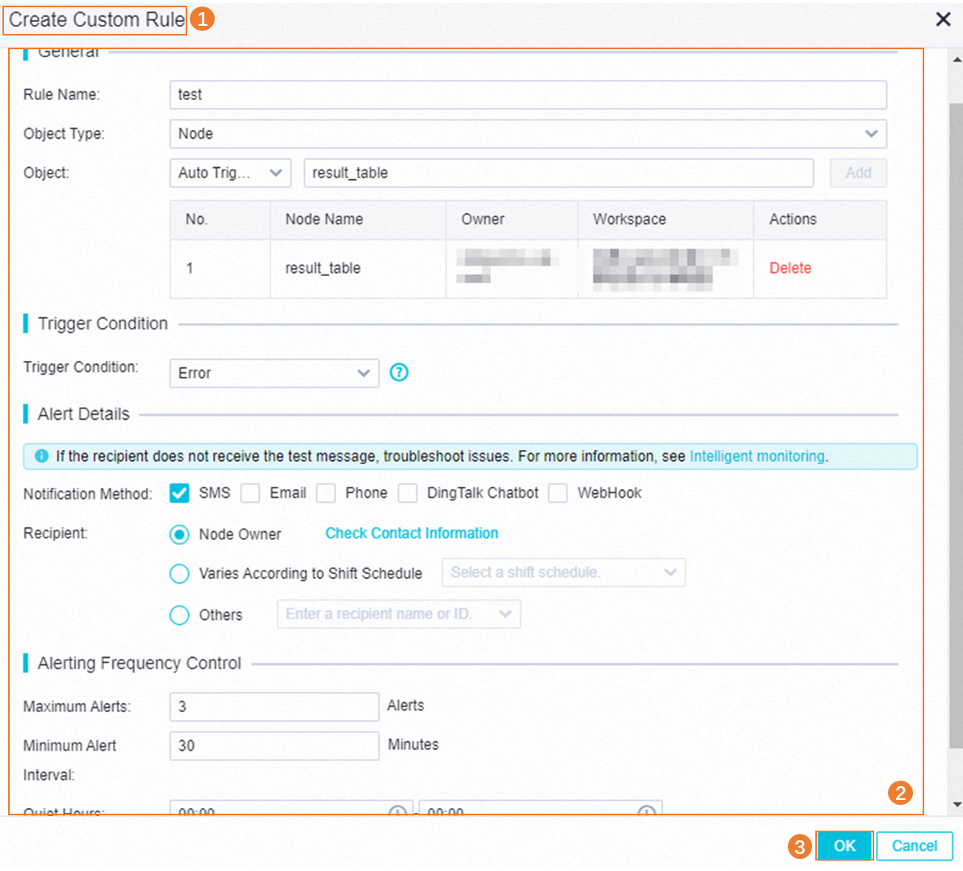The image size is (963, 871).
Task: Select the Others recipient option
Action: [179, 614]
